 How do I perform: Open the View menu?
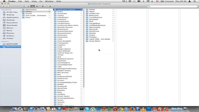click(x=34, y=1)
